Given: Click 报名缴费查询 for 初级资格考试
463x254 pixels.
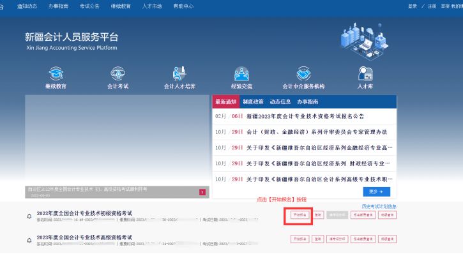Looking at the screenshot, I should coord(363,215).
